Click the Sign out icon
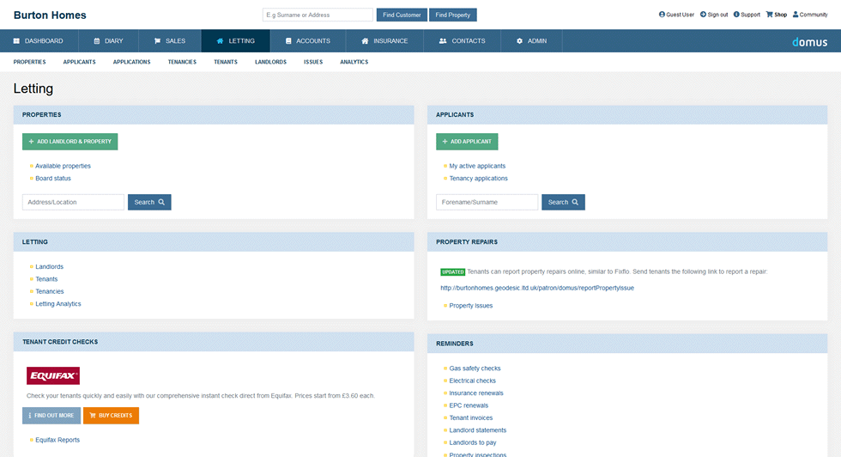The image size is (841, 457). (703, 15)
